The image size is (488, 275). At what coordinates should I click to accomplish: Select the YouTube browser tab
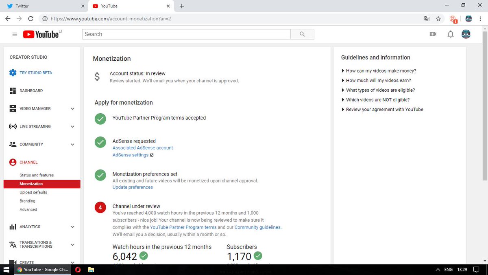click(x=130, y=6)
